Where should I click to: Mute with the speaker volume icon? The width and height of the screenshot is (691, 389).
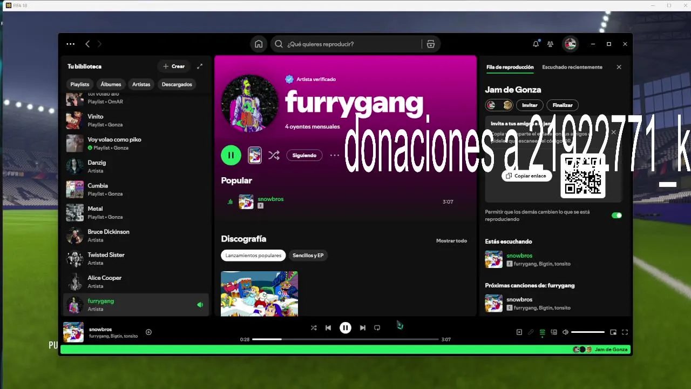point(565,332)
